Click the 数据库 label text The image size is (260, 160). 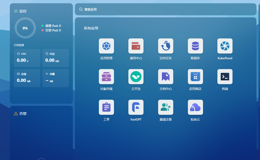[195, 58]
